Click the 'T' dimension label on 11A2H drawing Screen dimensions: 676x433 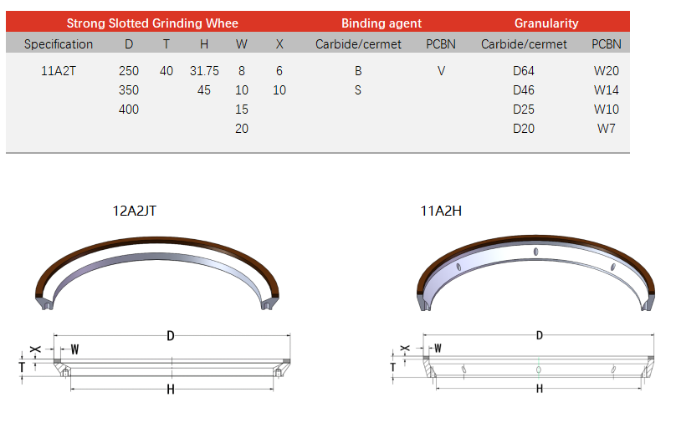(x=392, y=367)
